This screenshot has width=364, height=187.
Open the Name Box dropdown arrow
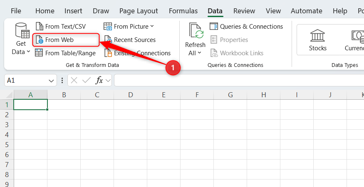pos(51,81)
